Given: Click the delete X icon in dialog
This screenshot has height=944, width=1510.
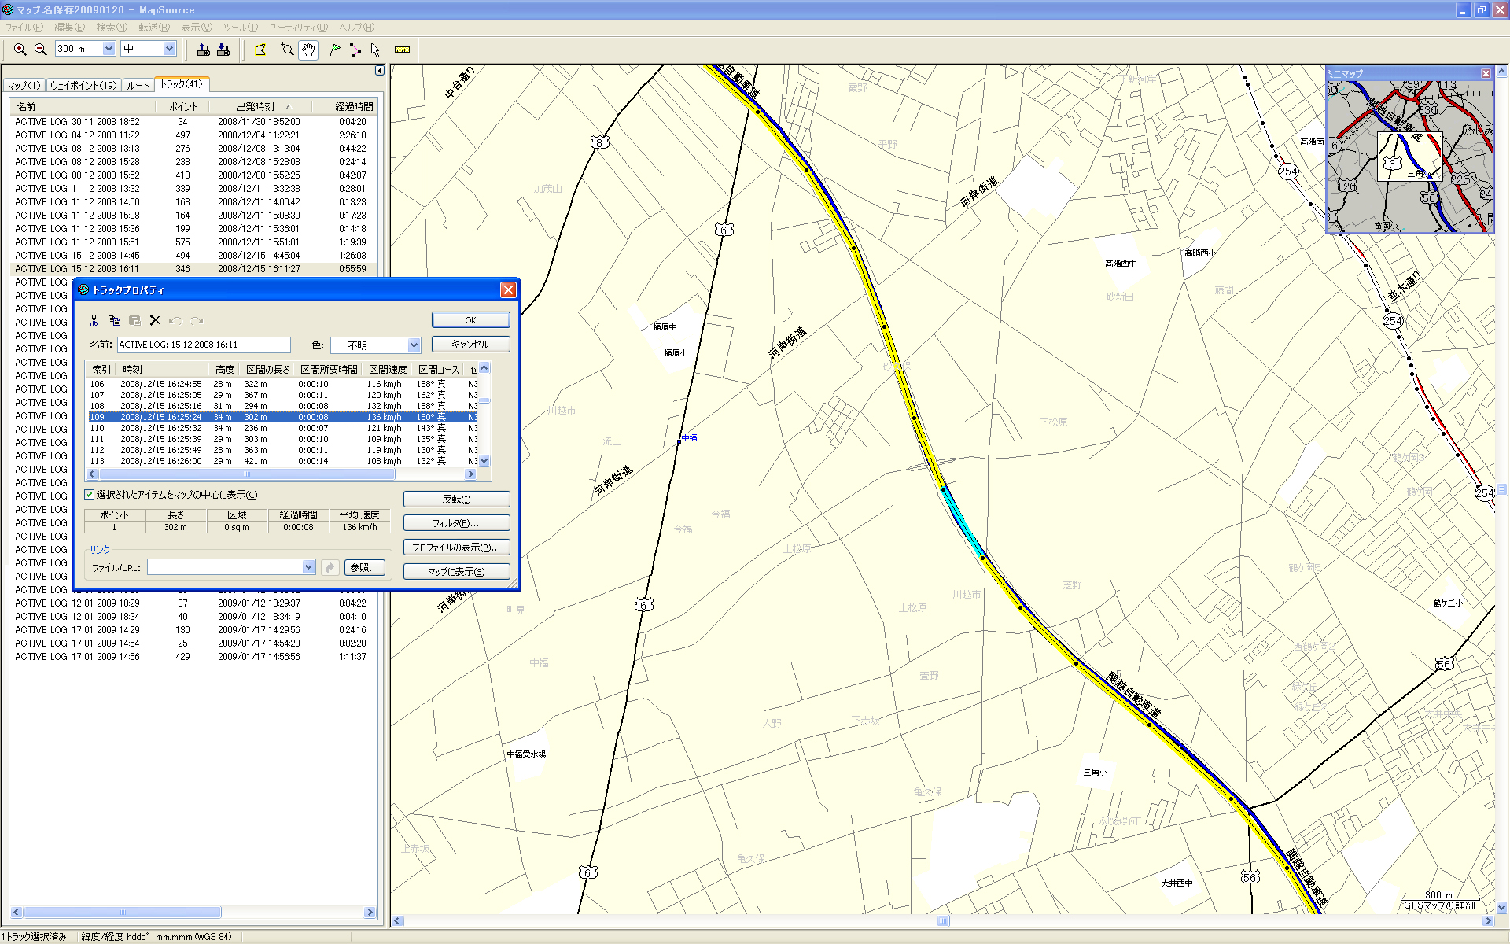Looking at the screenshot, I should [x=155, y=320].
